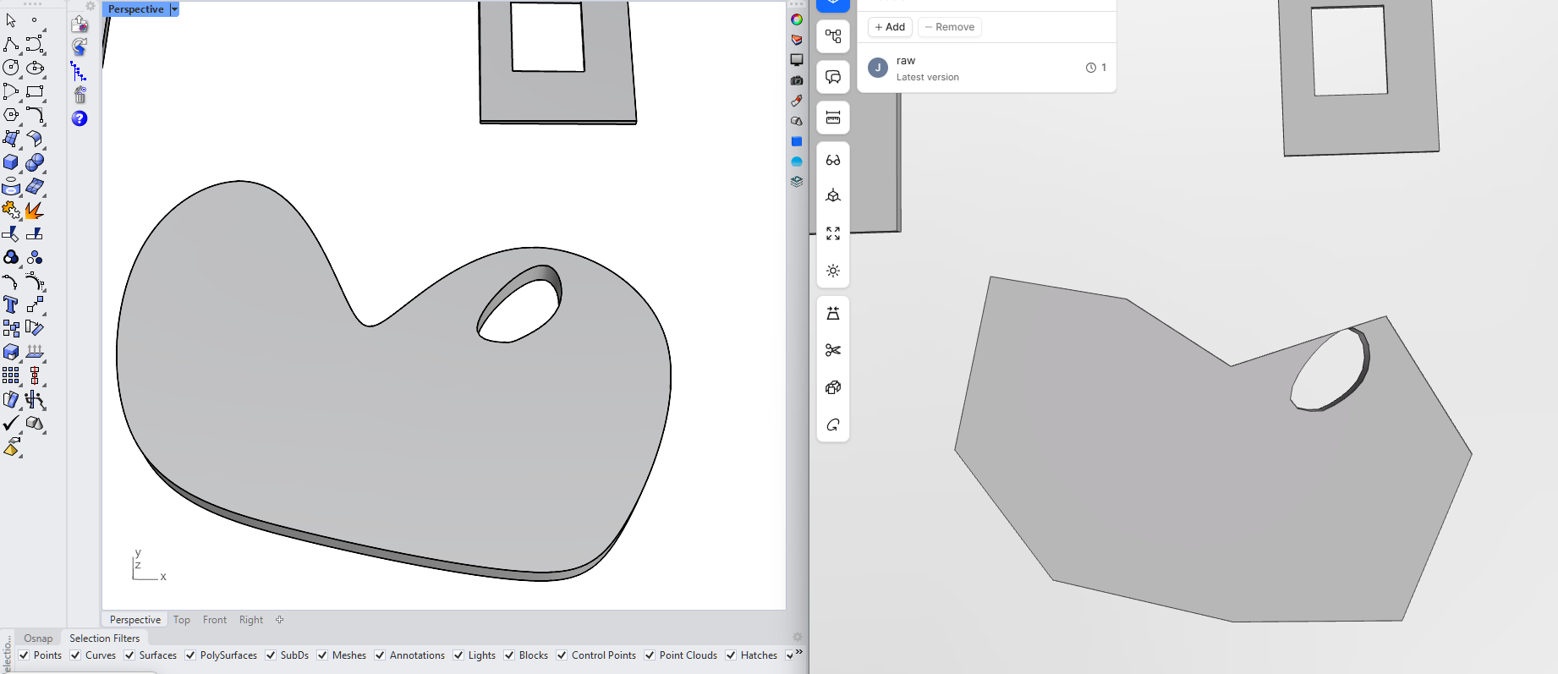Open selection filters panel gear settings
The width and height of the screenshot is (1558, 674).
[x=797, y=637]
